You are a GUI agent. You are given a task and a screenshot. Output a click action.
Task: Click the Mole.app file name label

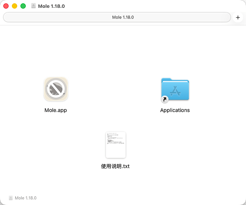pyautogui.click(x=56, y=110)
